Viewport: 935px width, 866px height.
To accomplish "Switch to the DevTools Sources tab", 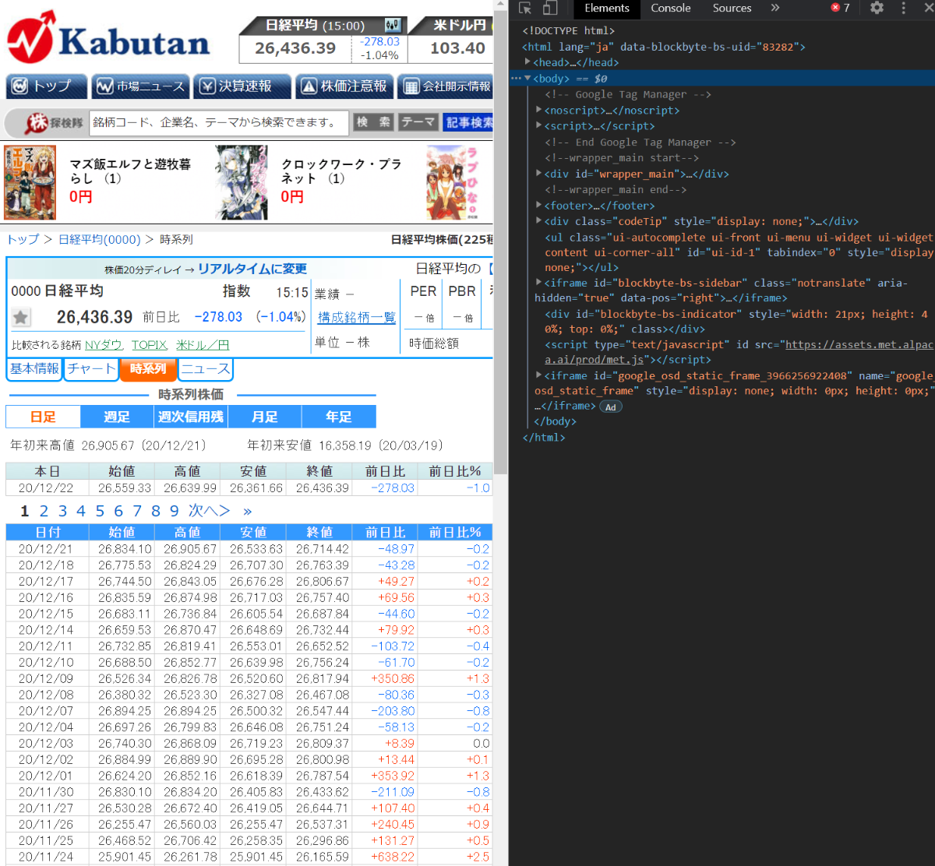I will (732, 8).
